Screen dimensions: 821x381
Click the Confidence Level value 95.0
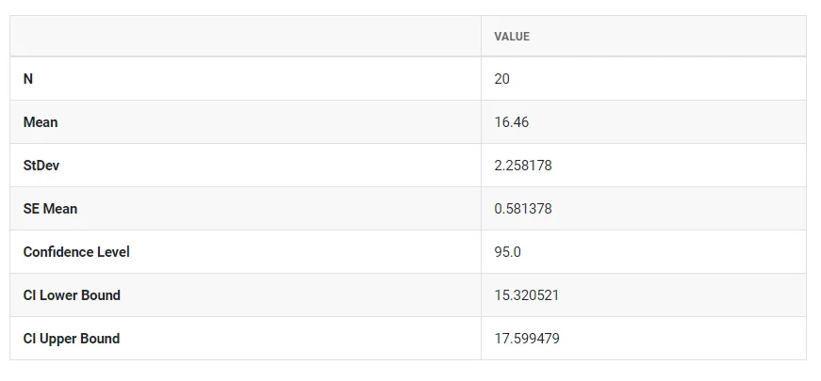pyautogui.click(x=507, y=252)
